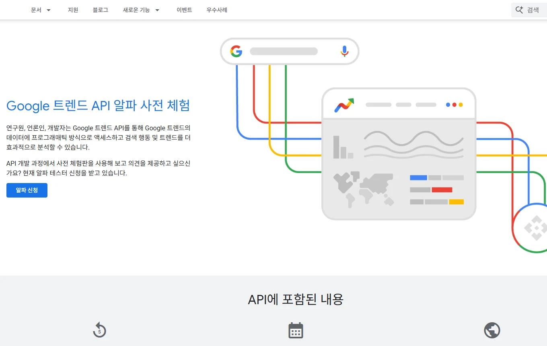Screen dimensions: 547x346
Task: Click the 알파 신청 button
Action: coord(27,190)
